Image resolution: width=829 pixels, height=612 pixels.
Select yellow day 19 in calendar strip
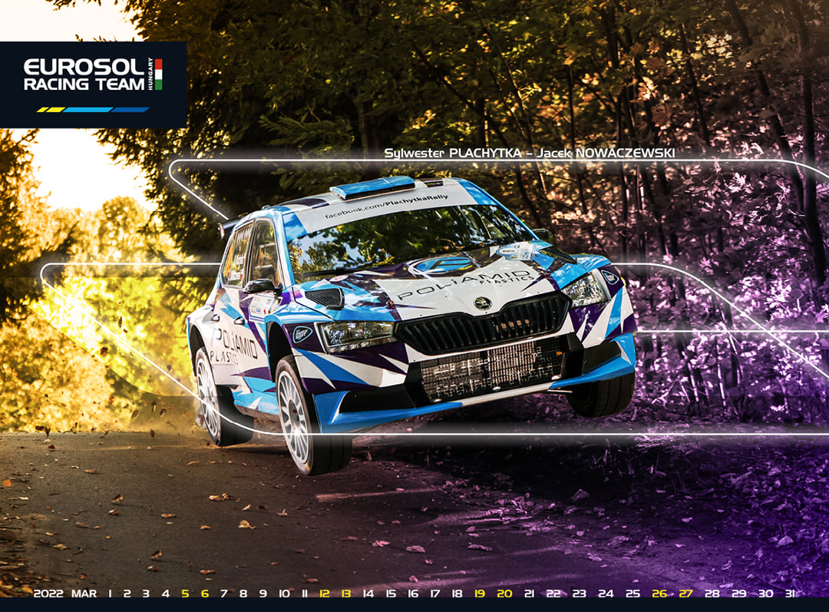coord(480,594)
